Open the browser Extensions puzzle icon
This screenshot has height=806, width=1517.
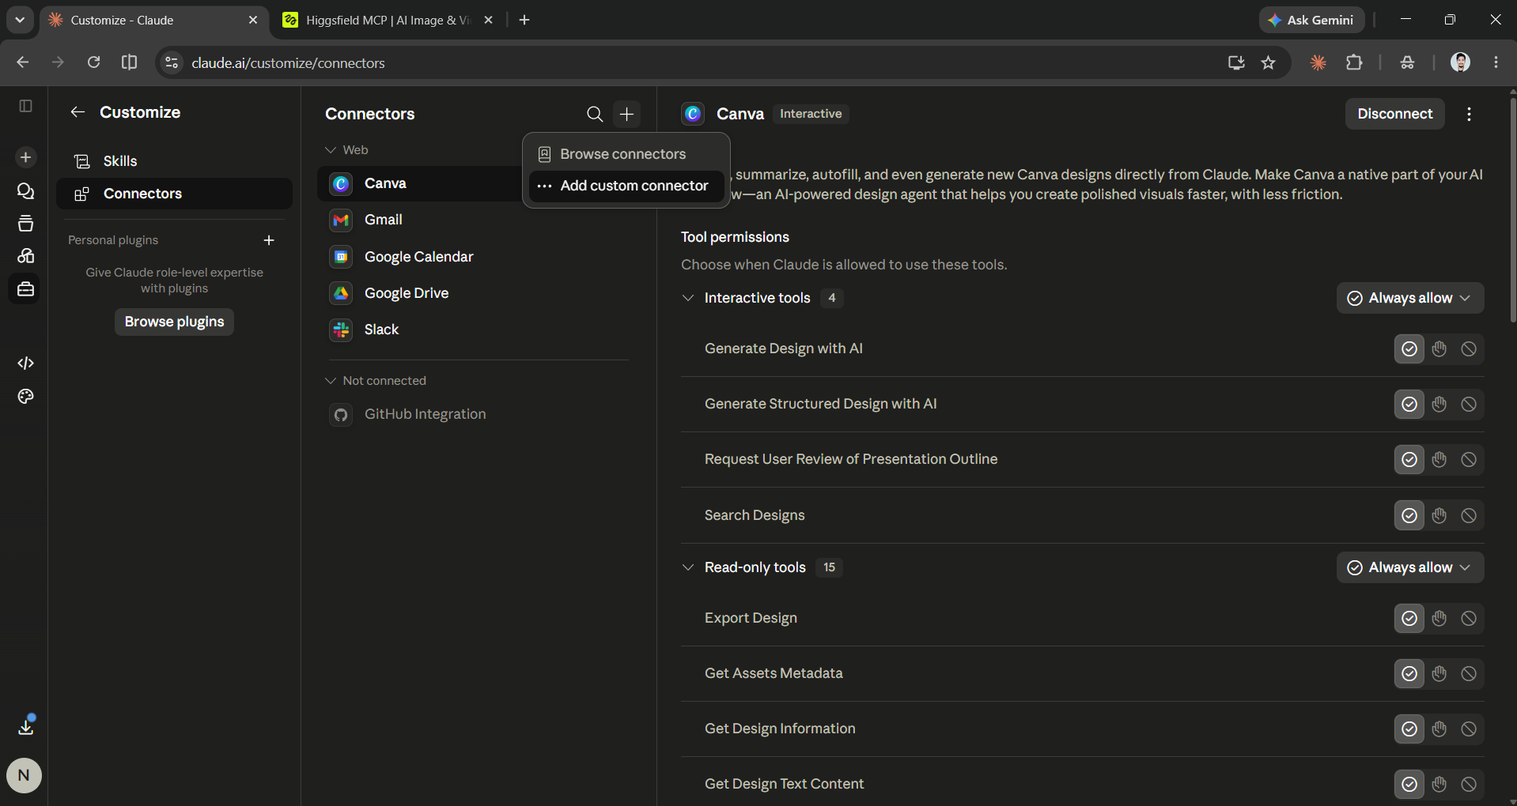pyautogui.click(x=1354, y=62)
